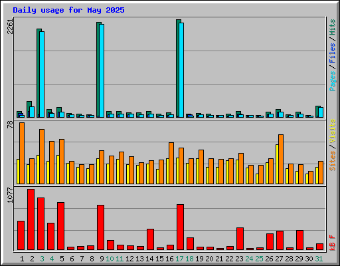The height and width of the screenshot is (266, 340).
Task: Select day 27 on the x-axis
Action: (x=279, y=259)
